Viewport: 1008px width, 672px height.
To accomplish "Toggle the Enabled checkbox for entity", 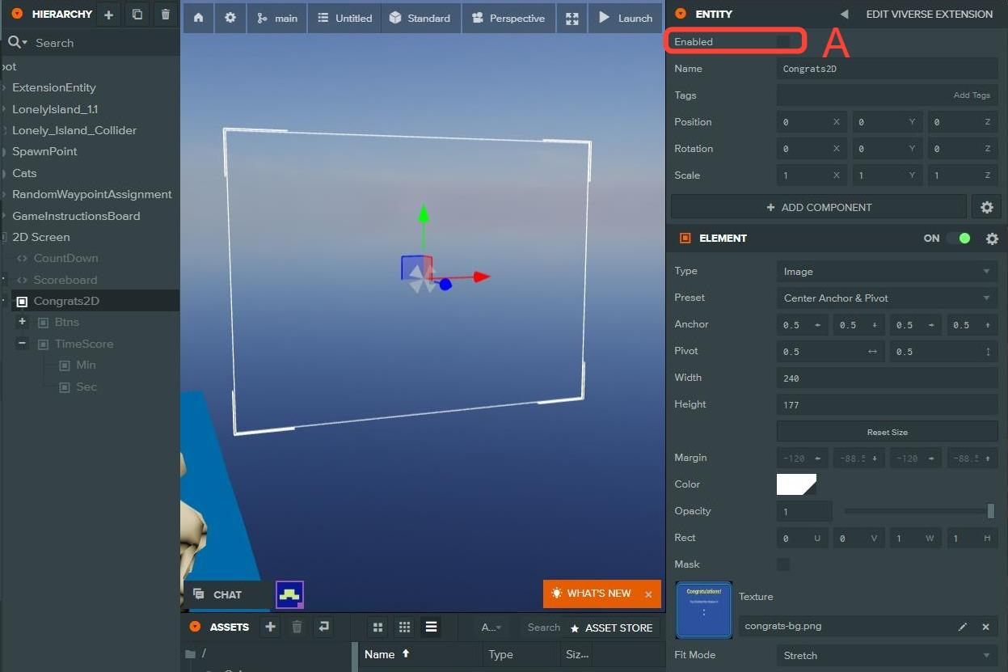I will point(783,41).
